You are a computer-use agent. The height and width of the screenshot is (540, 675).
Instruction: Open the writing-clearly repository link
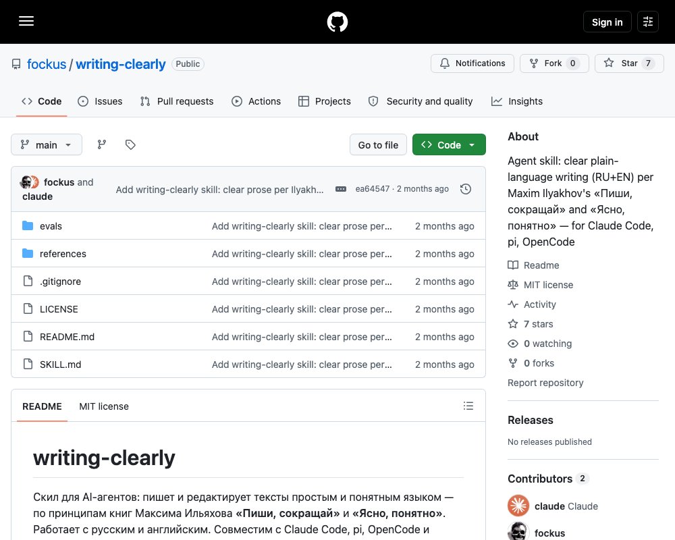point(121,64)
